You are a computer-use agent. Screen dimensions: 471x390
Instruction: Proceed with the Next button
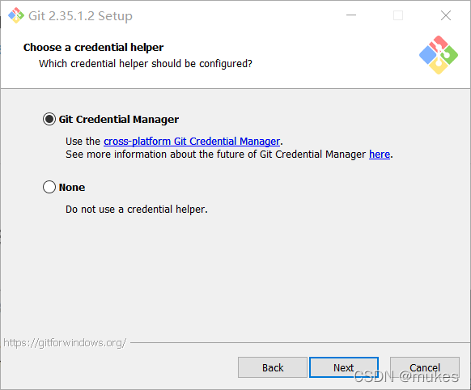[x=344, y=367]
